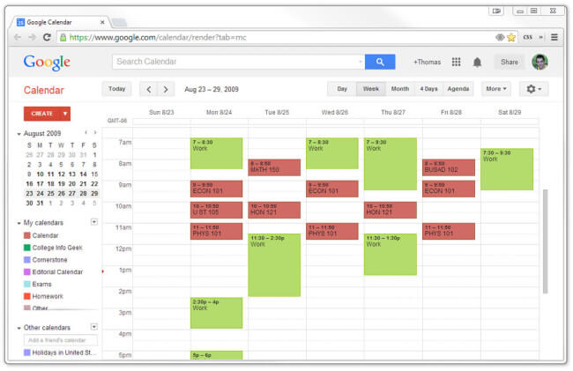This screenshot has width=573, height=371.
Task: Open the settings gear menu
Action: (x=533, y=89)
